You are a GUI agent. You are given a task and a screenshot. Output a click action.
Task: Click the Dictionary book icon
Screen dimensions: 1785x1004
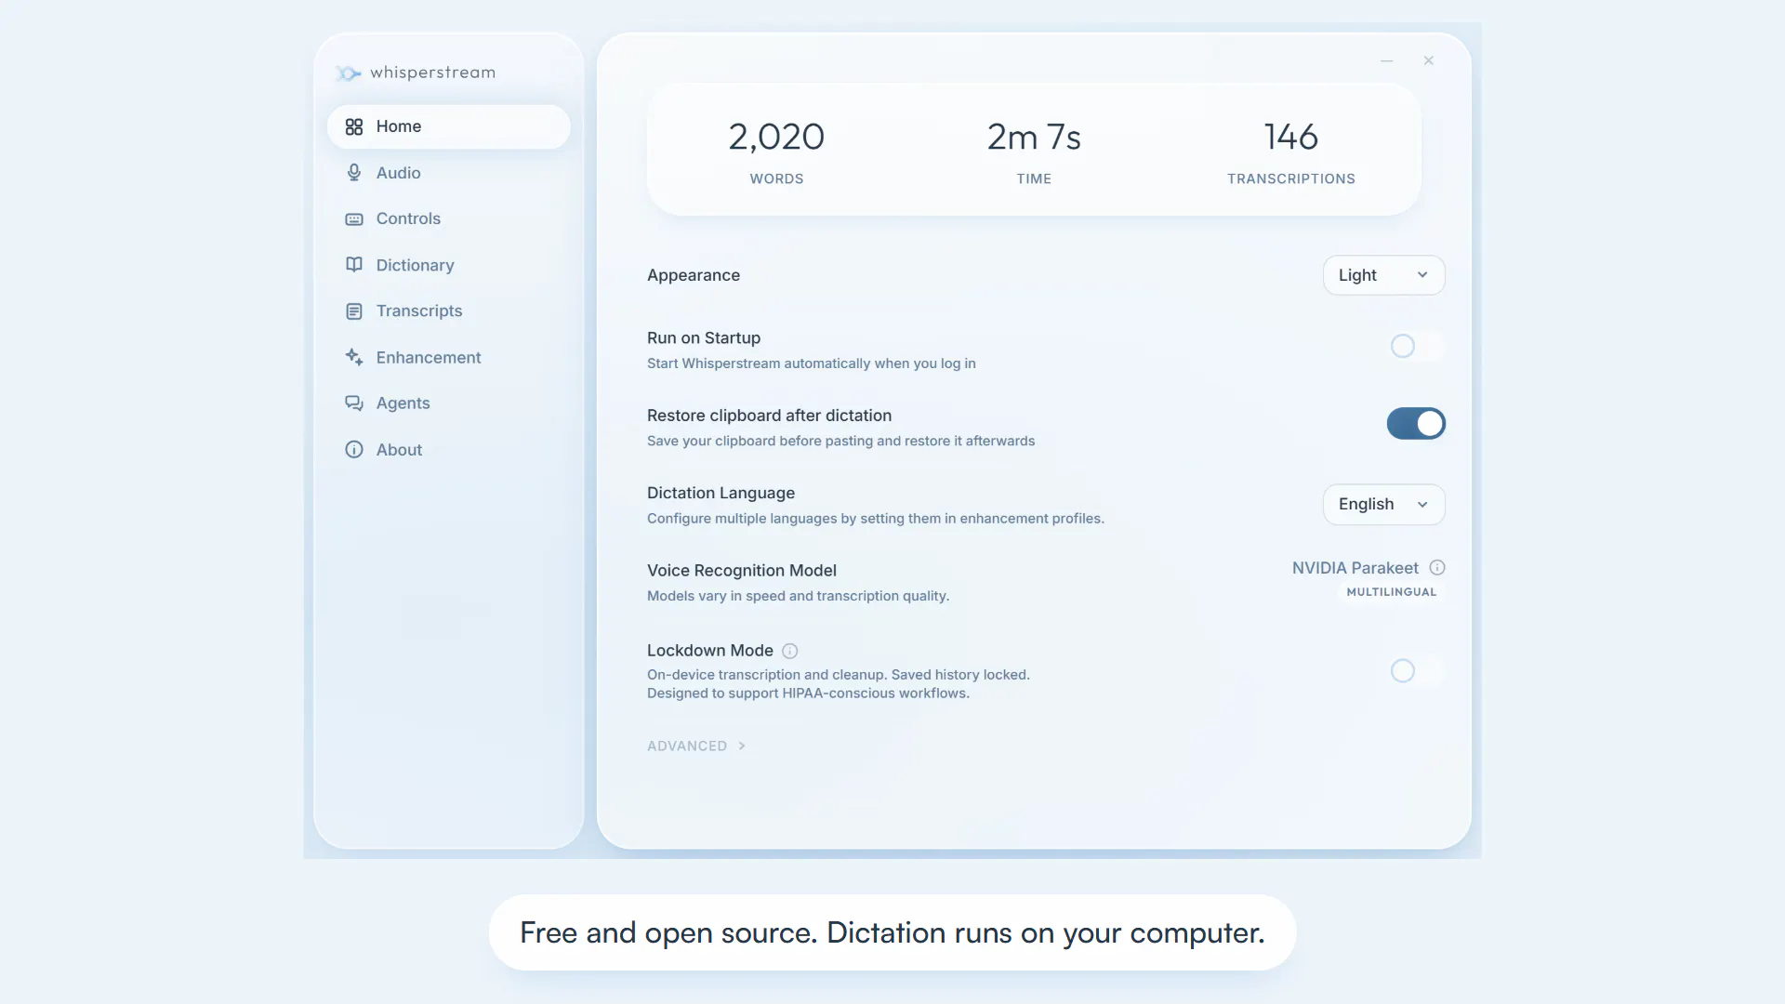(354, 265)
